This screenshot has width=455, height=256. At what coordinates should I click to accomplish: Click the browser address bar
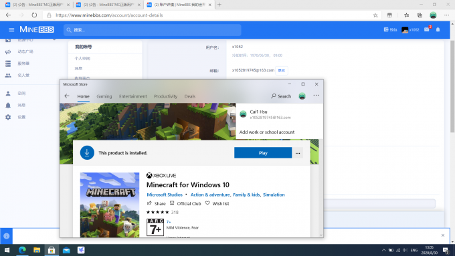click(x=212, y=15)
